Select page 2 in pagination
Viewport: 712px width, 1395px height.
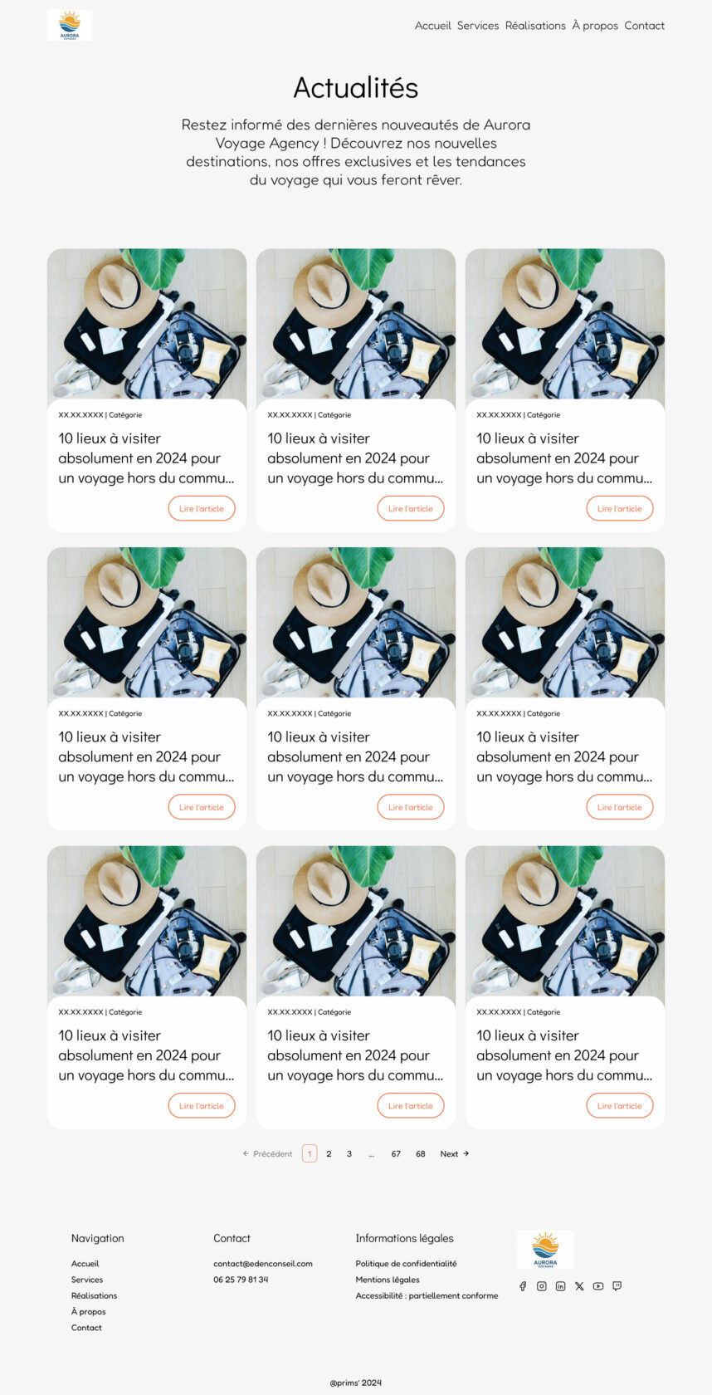tap(329, 1153)
